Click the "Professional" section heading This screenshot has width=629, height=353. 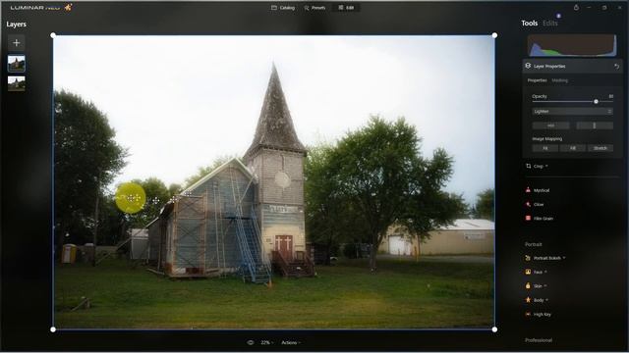pos(539,340)
